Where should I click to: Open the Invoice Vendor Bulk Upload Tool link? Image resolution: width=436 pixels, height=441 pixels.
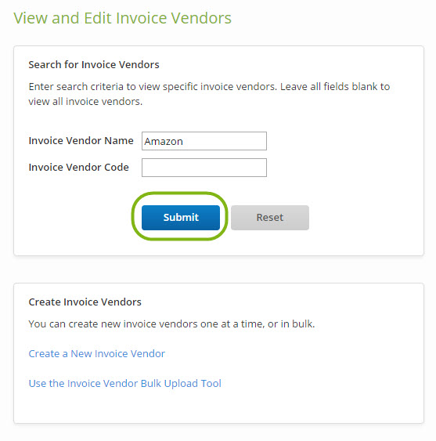(x=124, y=383)
